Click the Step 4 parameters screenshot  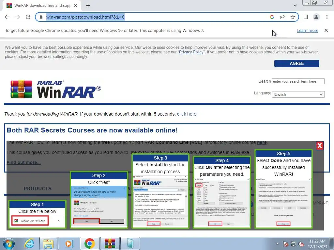(x=222, y=202)
